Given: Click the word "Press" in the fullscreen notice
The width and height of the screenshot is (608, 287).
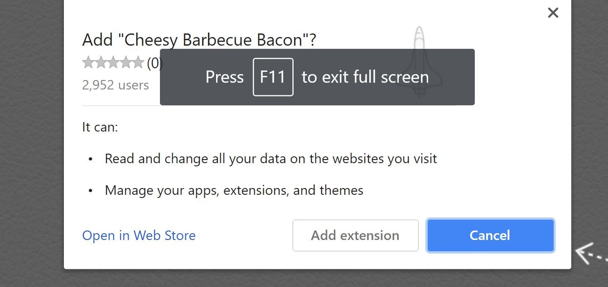Looking at the screenshot, I should 224,77.
